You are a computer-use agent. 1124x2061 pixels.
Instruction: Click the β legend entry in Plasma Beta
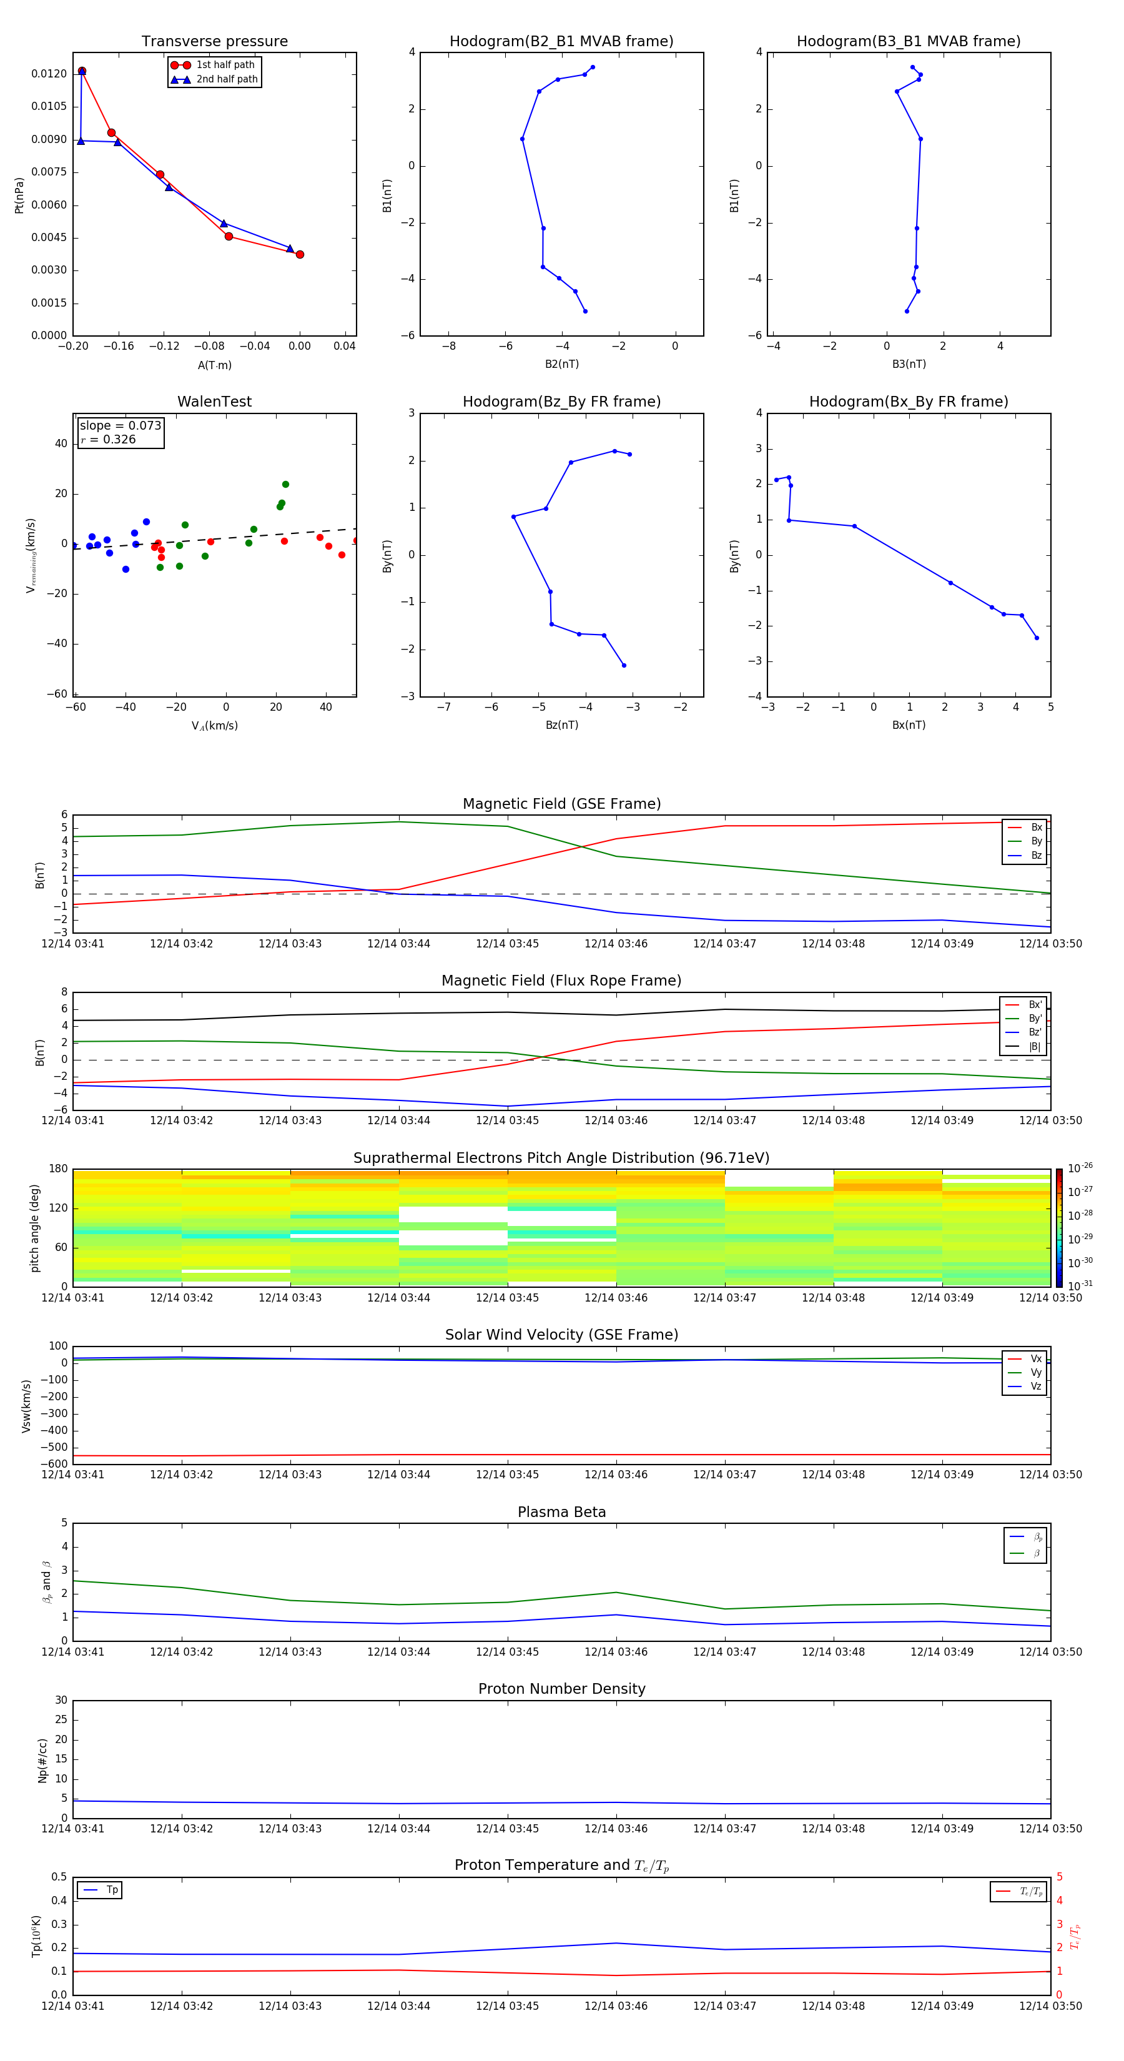[1025, 1553]
